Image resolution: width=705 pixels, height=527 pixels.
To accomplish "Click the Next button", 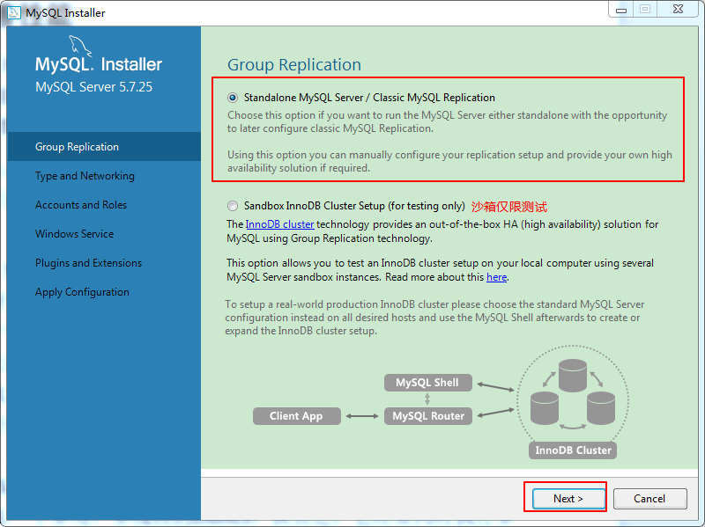I will 568,498.
